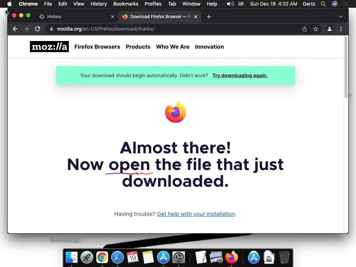The width and height of the screenshot is (356, 267).
Task: Open Preview from the Dock
Action: (x=216, y=258)
